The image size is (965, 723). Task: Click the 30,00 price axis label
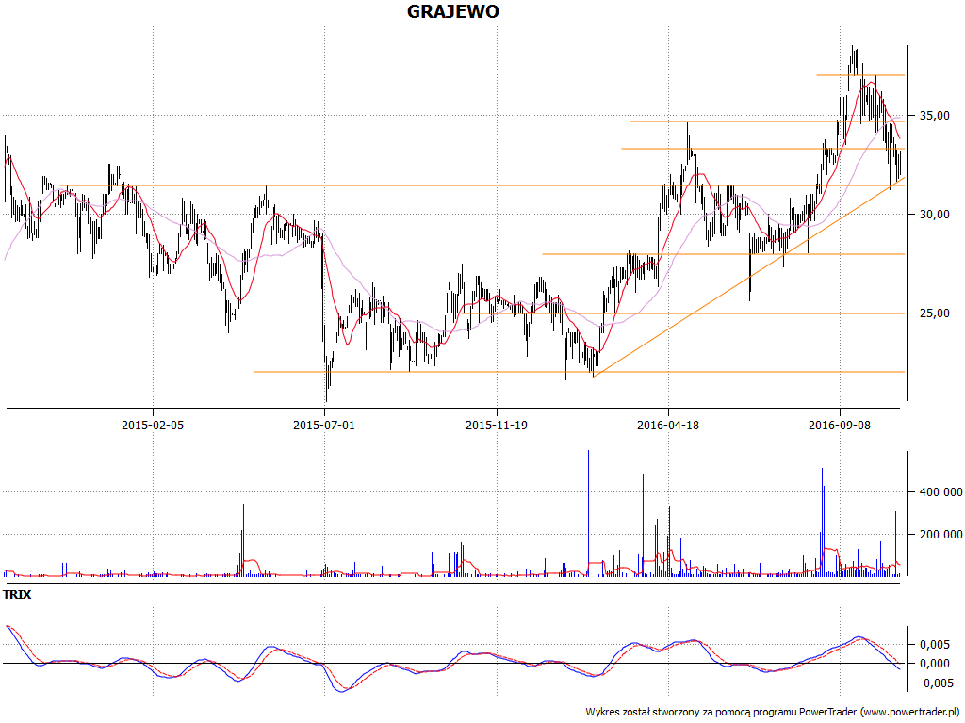click(935, 215)
